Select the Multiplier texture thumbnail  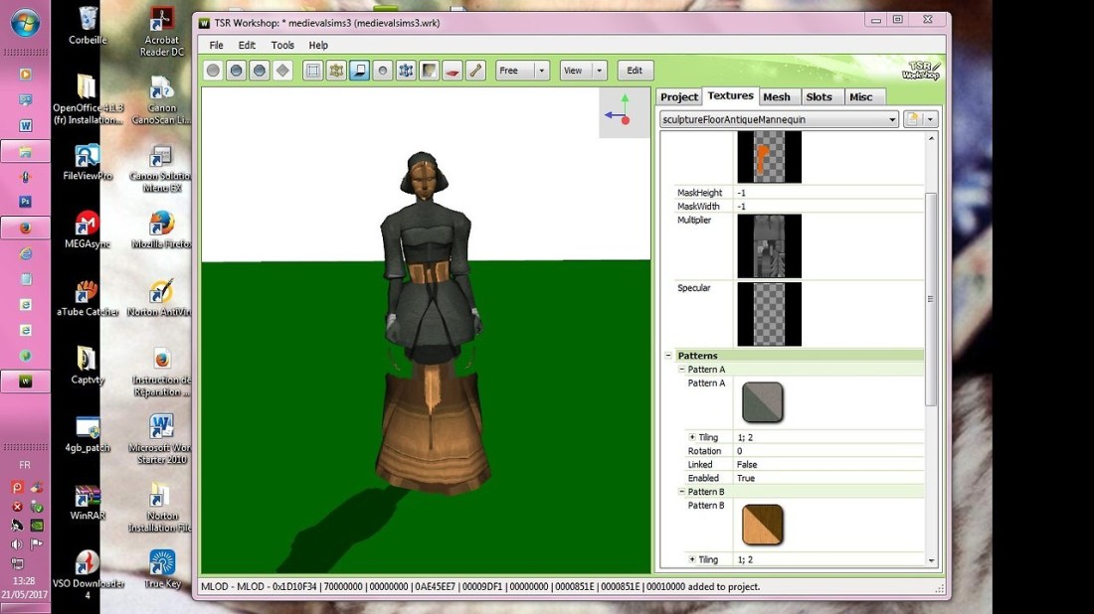[769, 245]
